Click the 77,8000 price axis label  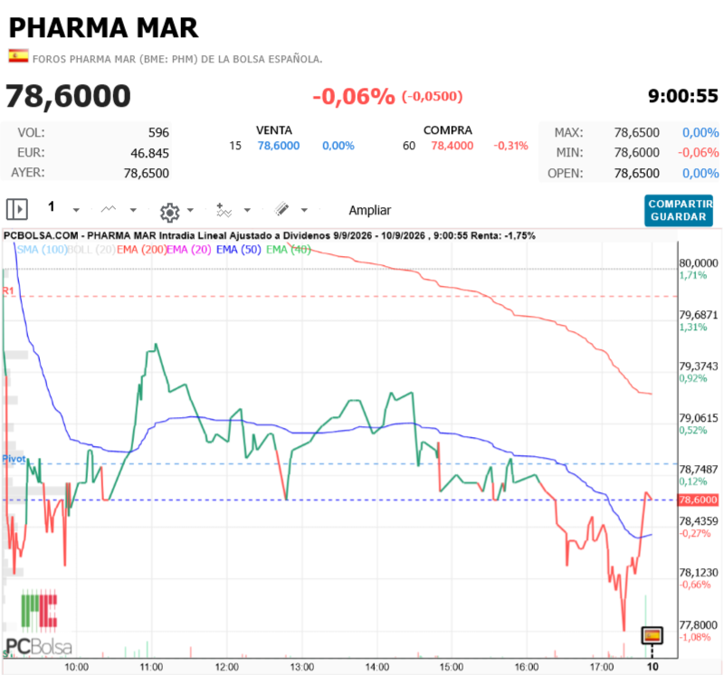698,625
